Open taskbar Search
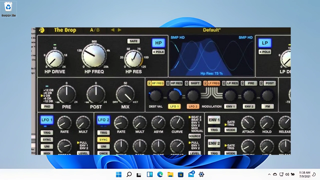320x180 pixels. [x=129, y=174]
